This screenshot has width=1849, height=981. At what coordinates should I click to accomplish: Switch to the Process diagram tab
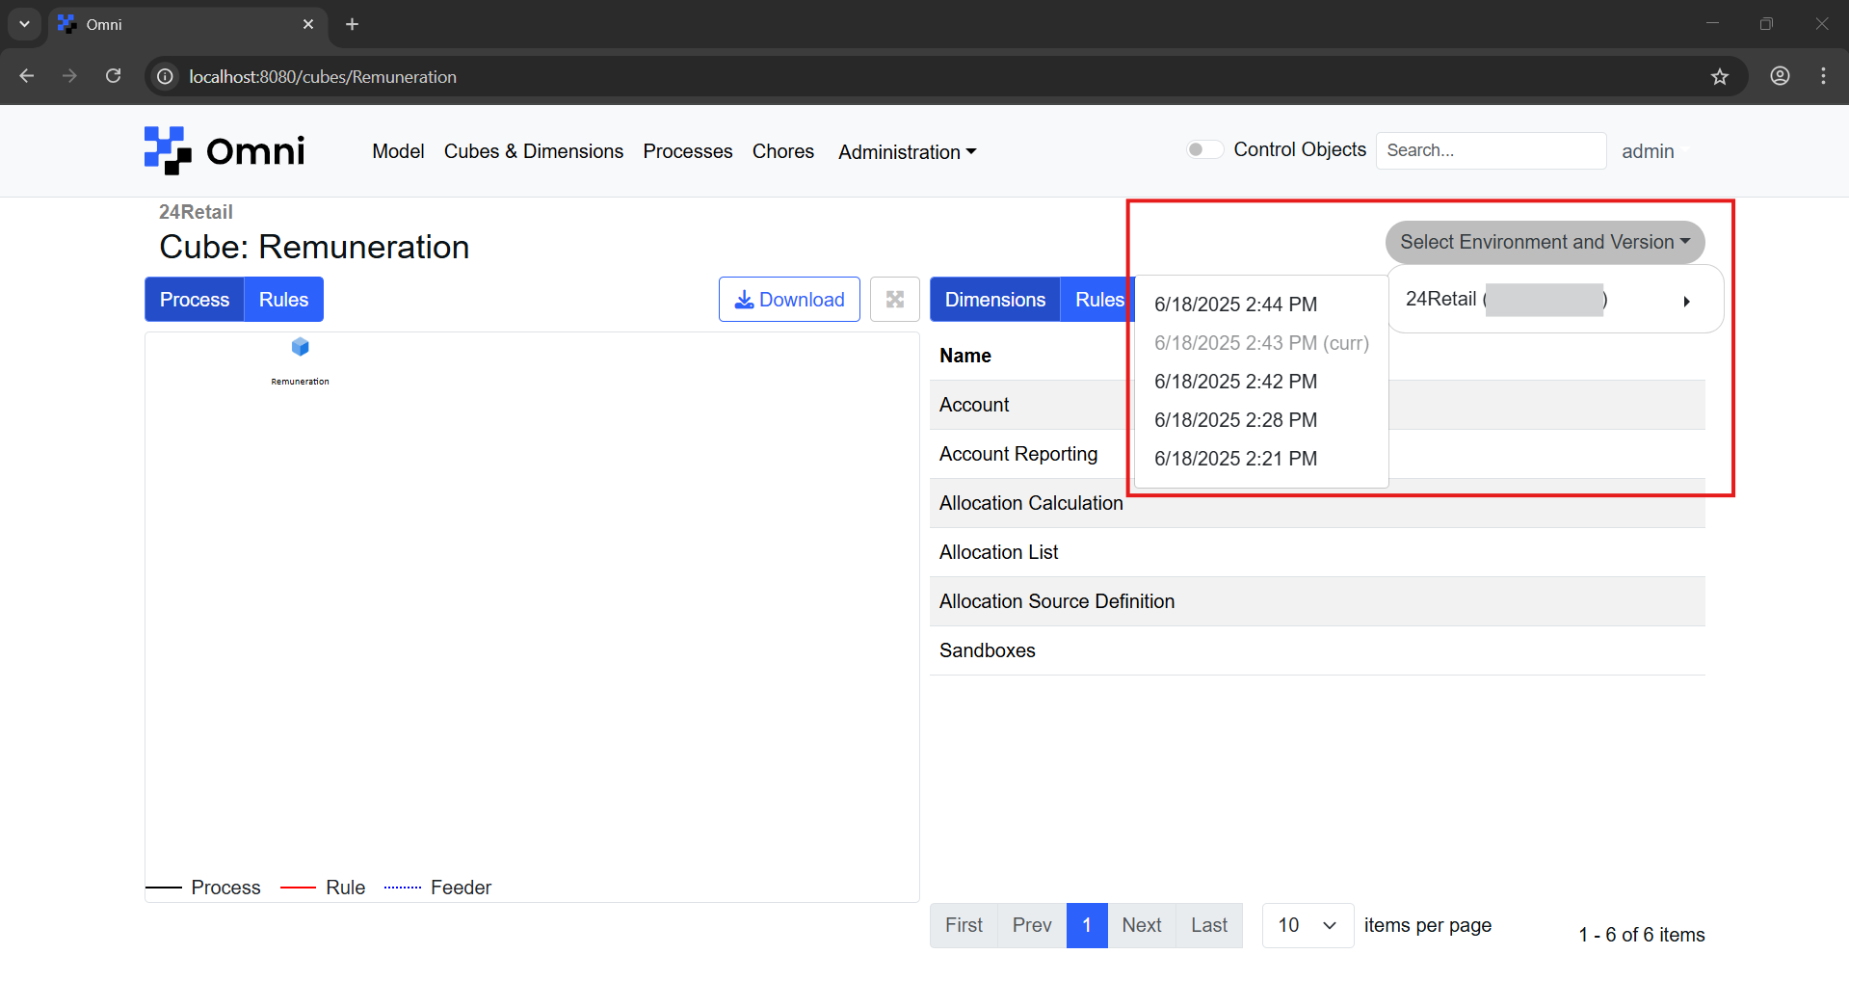[195, 300]
